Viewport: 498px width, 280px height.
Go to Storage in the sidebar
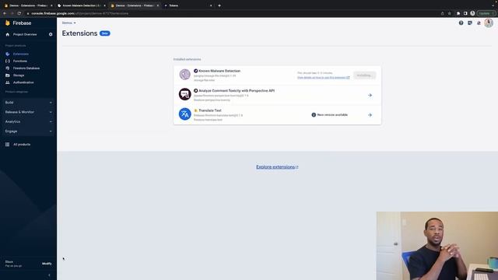pyautogui.click(x=19, y=75)
